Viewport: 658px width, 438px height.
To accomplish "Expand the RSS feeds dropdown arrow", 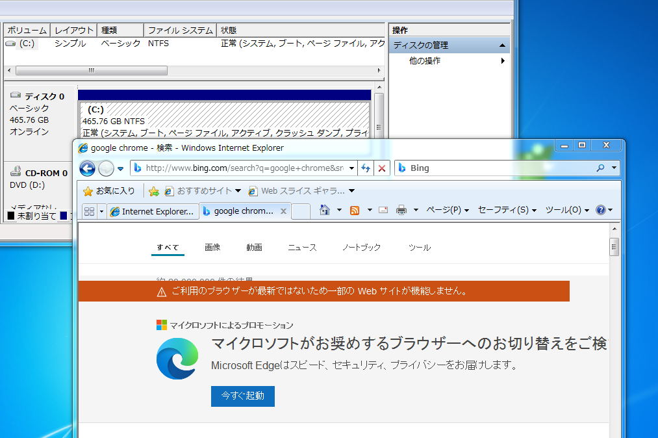I will point(370,210).
